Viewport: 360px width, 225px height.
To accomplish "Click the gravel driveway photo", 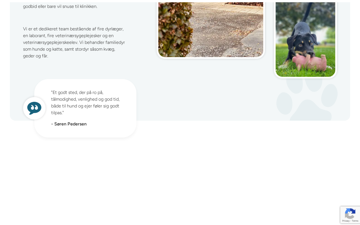I will tap(211, 30).
